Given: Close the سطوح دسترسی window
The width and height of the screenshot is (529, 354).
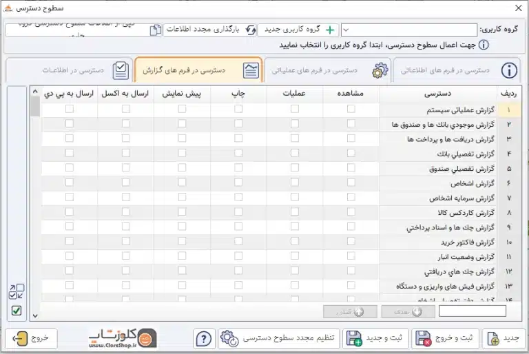Looking at the screenshot, I should (519, 8).
